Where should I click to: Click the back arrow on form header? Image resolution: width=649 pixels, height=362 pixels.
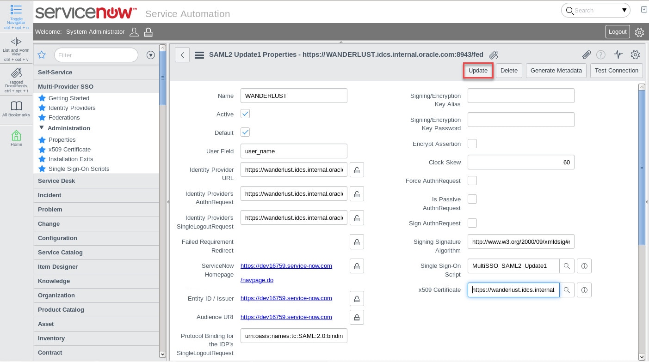[x=182, y=55]
